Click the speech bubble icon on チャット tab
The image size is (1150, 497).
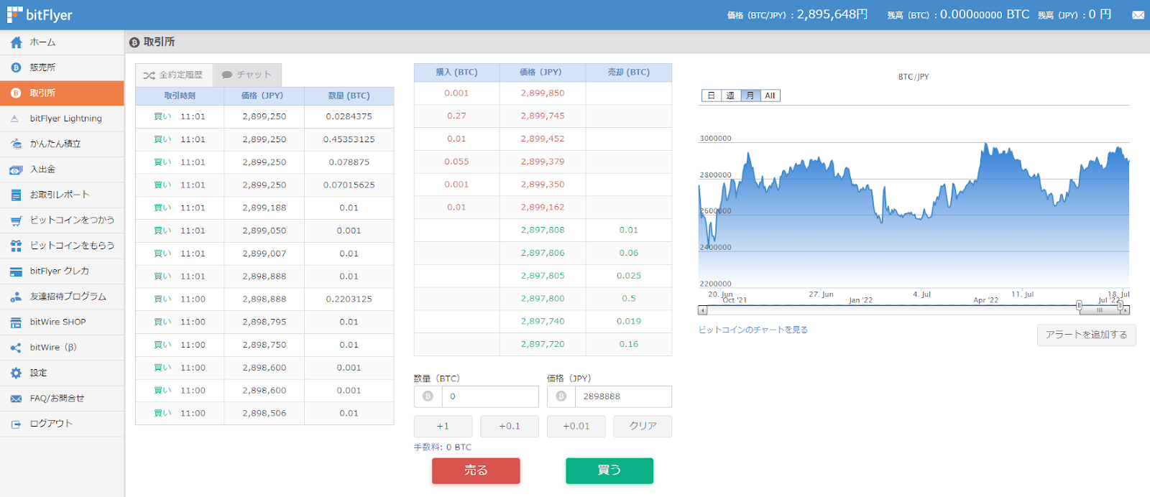click(227, 75)
